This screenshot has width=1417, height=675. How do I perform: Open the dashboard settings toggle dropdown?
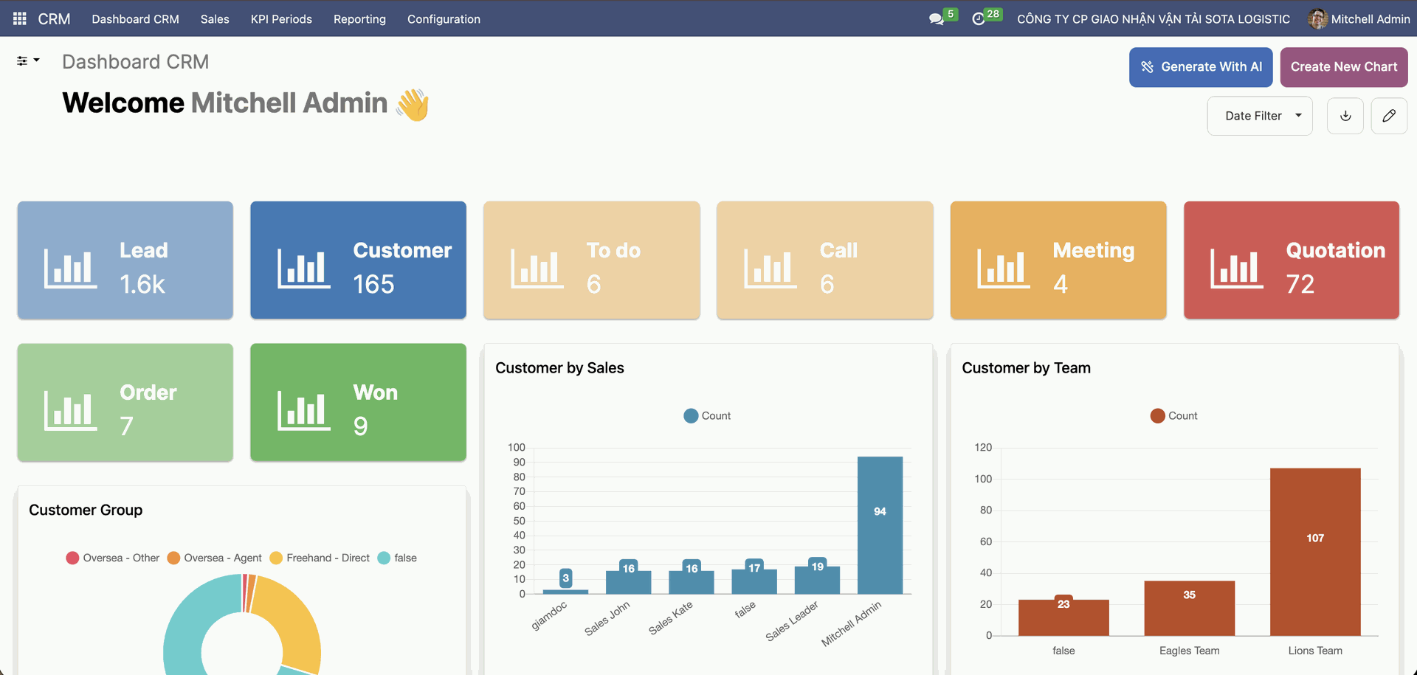coord(28,60)
